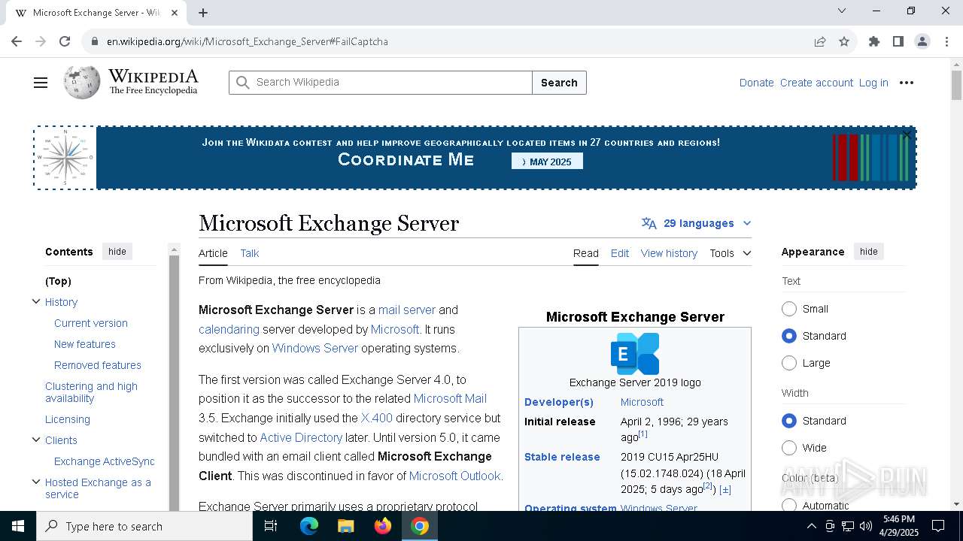The image size is (963, 541).
Task: Switch to the Article tab
Action: tap(213, 253)
